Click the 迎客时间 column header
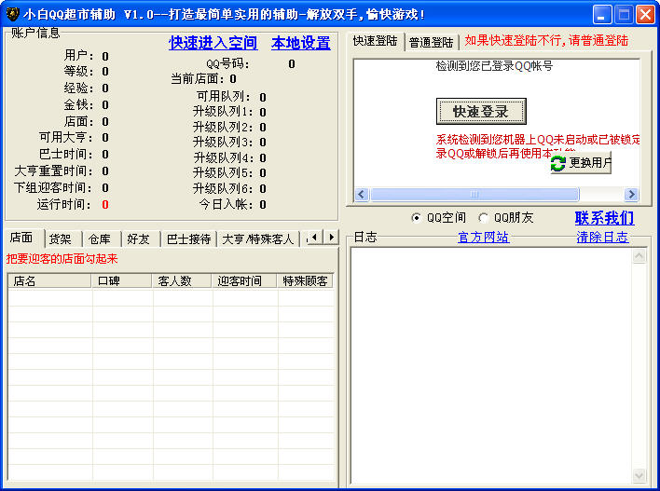The image size is (660, 491). (x=243, y=281)
